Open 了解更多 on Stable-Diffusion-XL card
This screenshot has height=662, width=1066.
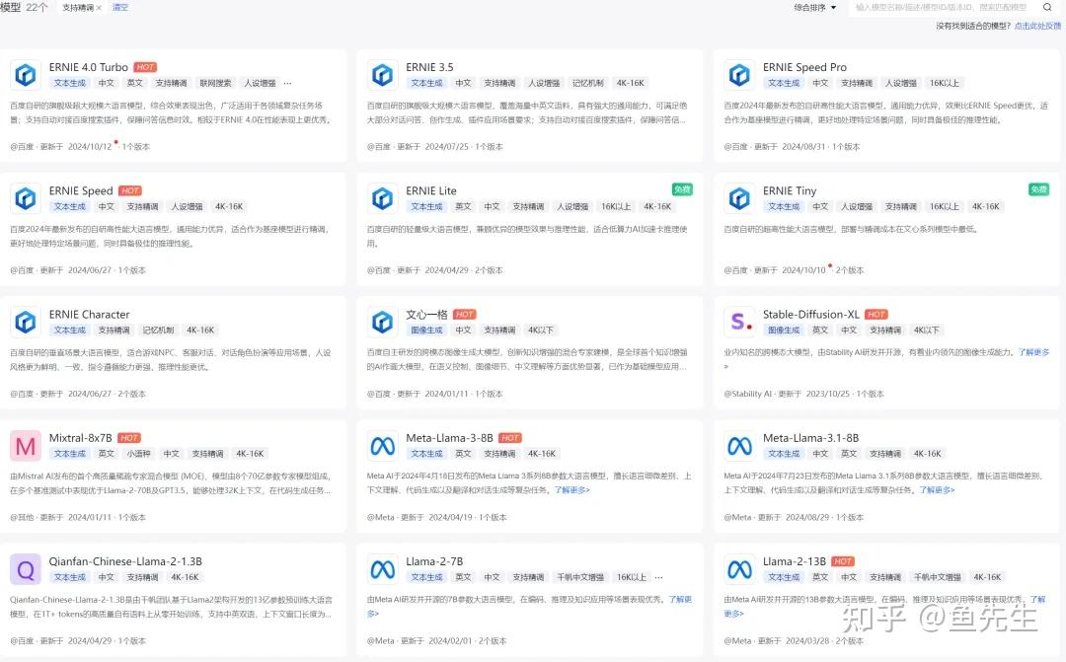(x=1033, y=352)
